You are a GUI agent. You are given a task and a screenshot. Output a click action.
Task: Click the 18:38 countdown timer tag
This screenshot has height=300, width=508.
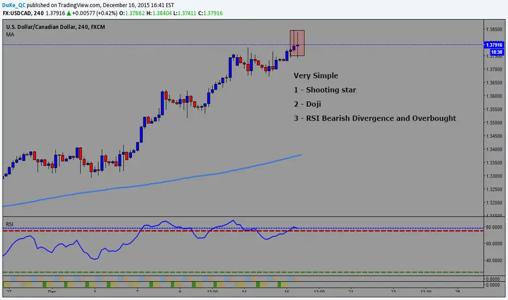[x=497, y=52]
